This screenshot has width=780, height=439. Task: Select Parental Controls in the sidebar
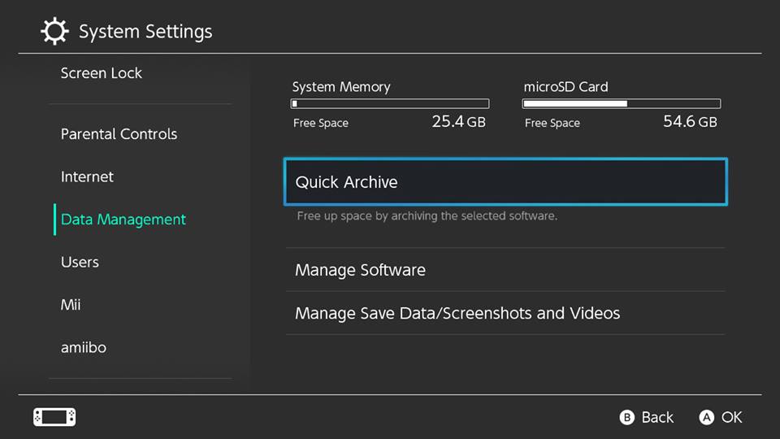pyautogui.click(x=119, y=134)
